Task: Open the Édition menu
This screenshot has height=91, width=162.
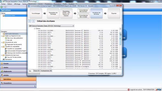Action: pos(10,4)
